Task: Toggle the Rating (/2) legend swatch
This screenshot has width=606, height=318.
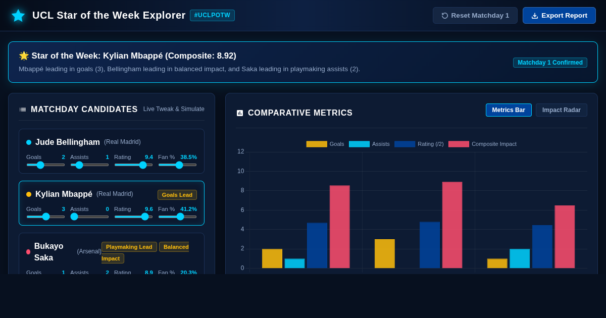Action: click(x=405, y=144)
